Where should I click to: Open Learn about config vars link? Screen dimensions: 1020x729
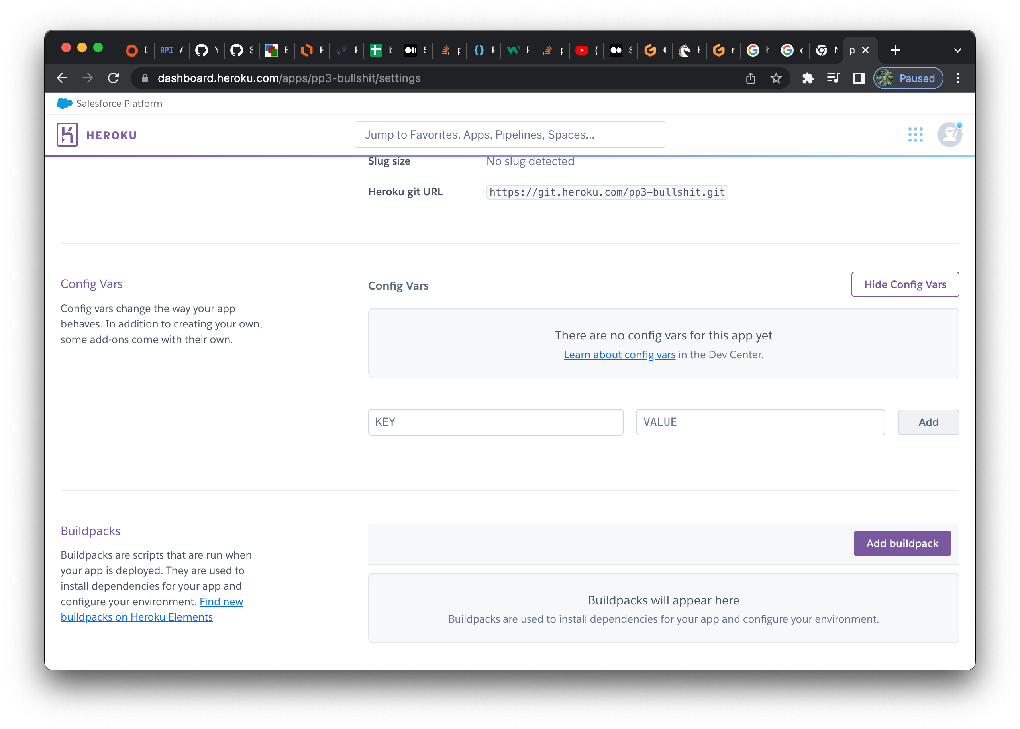tap(619, 355)
